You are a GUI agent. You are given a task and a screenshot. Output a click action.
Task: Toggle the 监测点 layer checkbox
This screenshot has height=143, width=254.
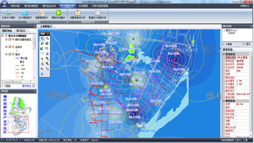(x=10, y=47)
